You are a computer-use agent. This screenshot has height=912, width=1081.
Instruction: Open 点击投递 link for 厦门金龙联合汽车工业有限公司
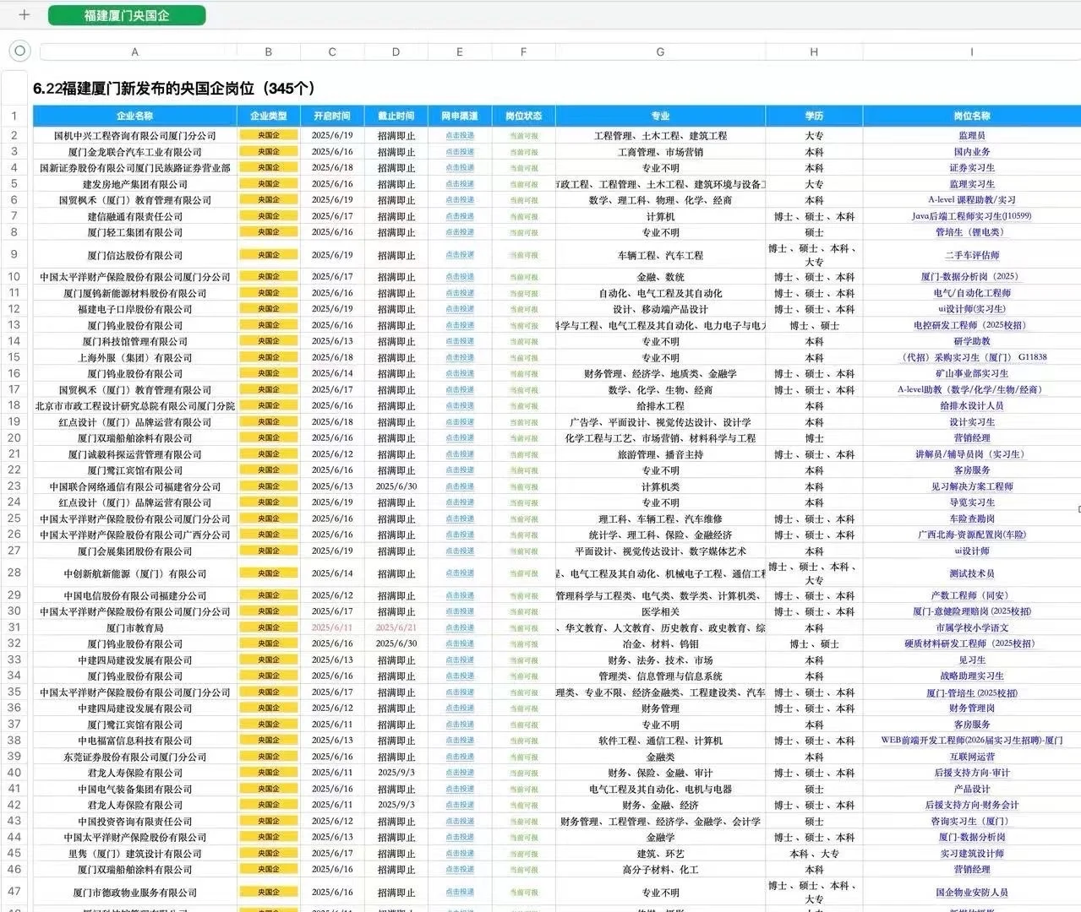click(460, 152)
